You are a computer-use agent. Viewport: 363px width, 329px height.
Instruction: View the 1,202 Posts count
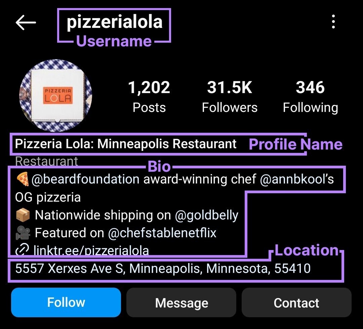(x=149, y=96)
